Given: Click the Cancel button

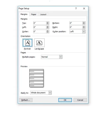Looking at the screenshot, I should [x=80, y=100].
